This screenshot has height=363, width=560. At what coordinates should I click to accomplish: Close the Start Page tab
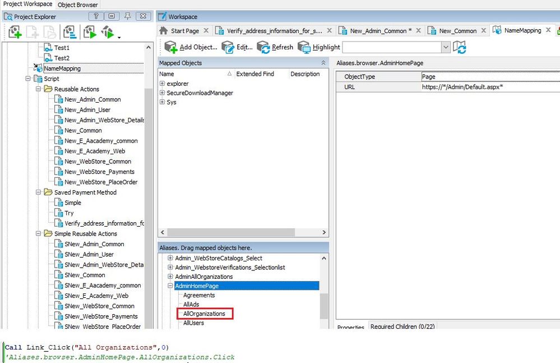tap(206, 31)
